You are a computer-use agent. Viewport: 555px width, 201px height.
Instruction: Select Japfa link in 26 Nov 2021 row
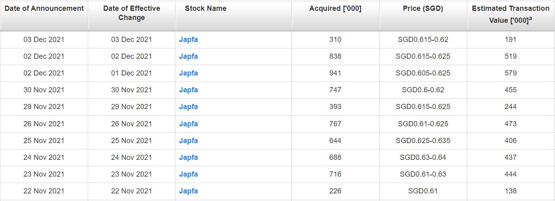(188, 124)
